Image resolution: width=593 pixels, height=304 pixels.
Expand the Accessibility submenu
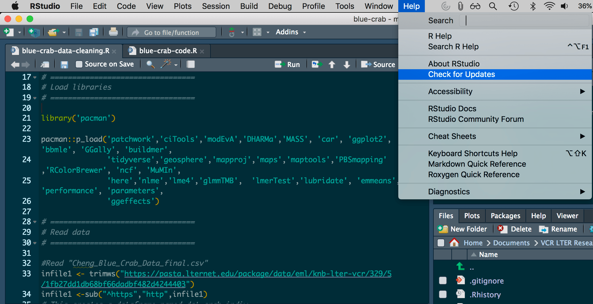450,91
